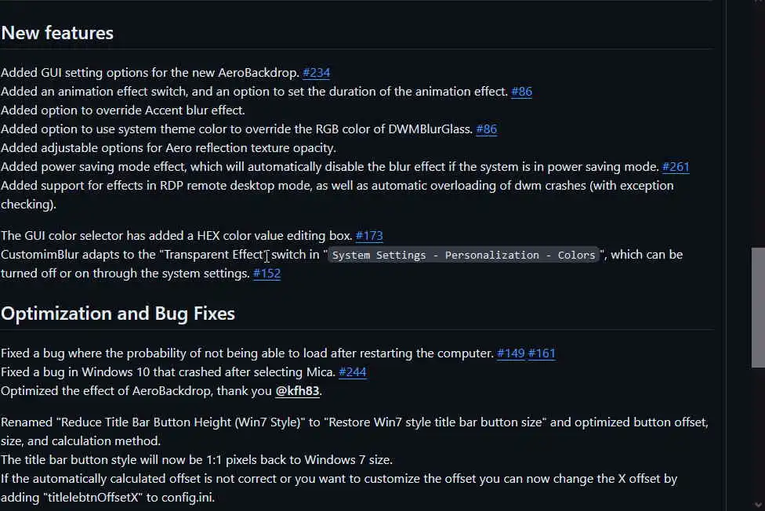
Task: Open #86 link after DWMBlurGlass RGB color
Action: (x=486, y=129)
